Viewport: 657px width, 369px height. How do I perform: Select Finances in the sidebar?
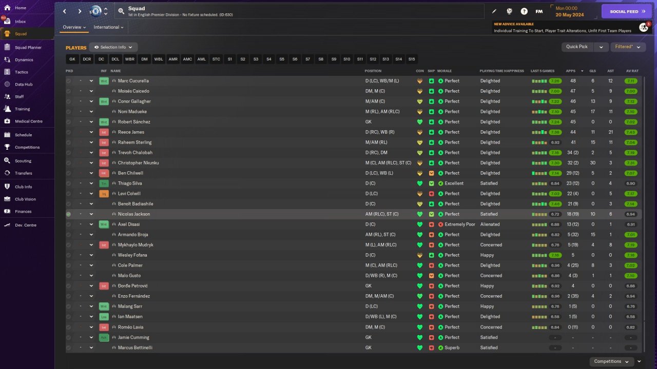coord(23,211)
